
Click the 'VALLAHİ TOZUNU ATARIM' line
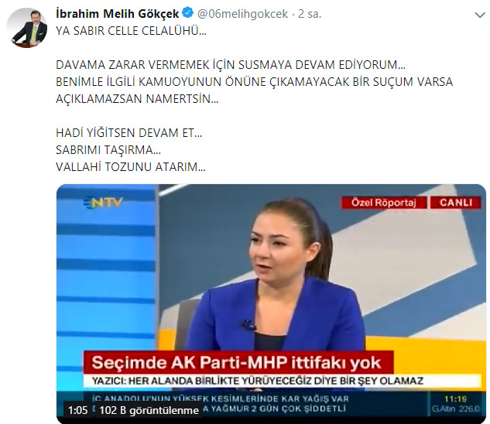coord(131,167)
